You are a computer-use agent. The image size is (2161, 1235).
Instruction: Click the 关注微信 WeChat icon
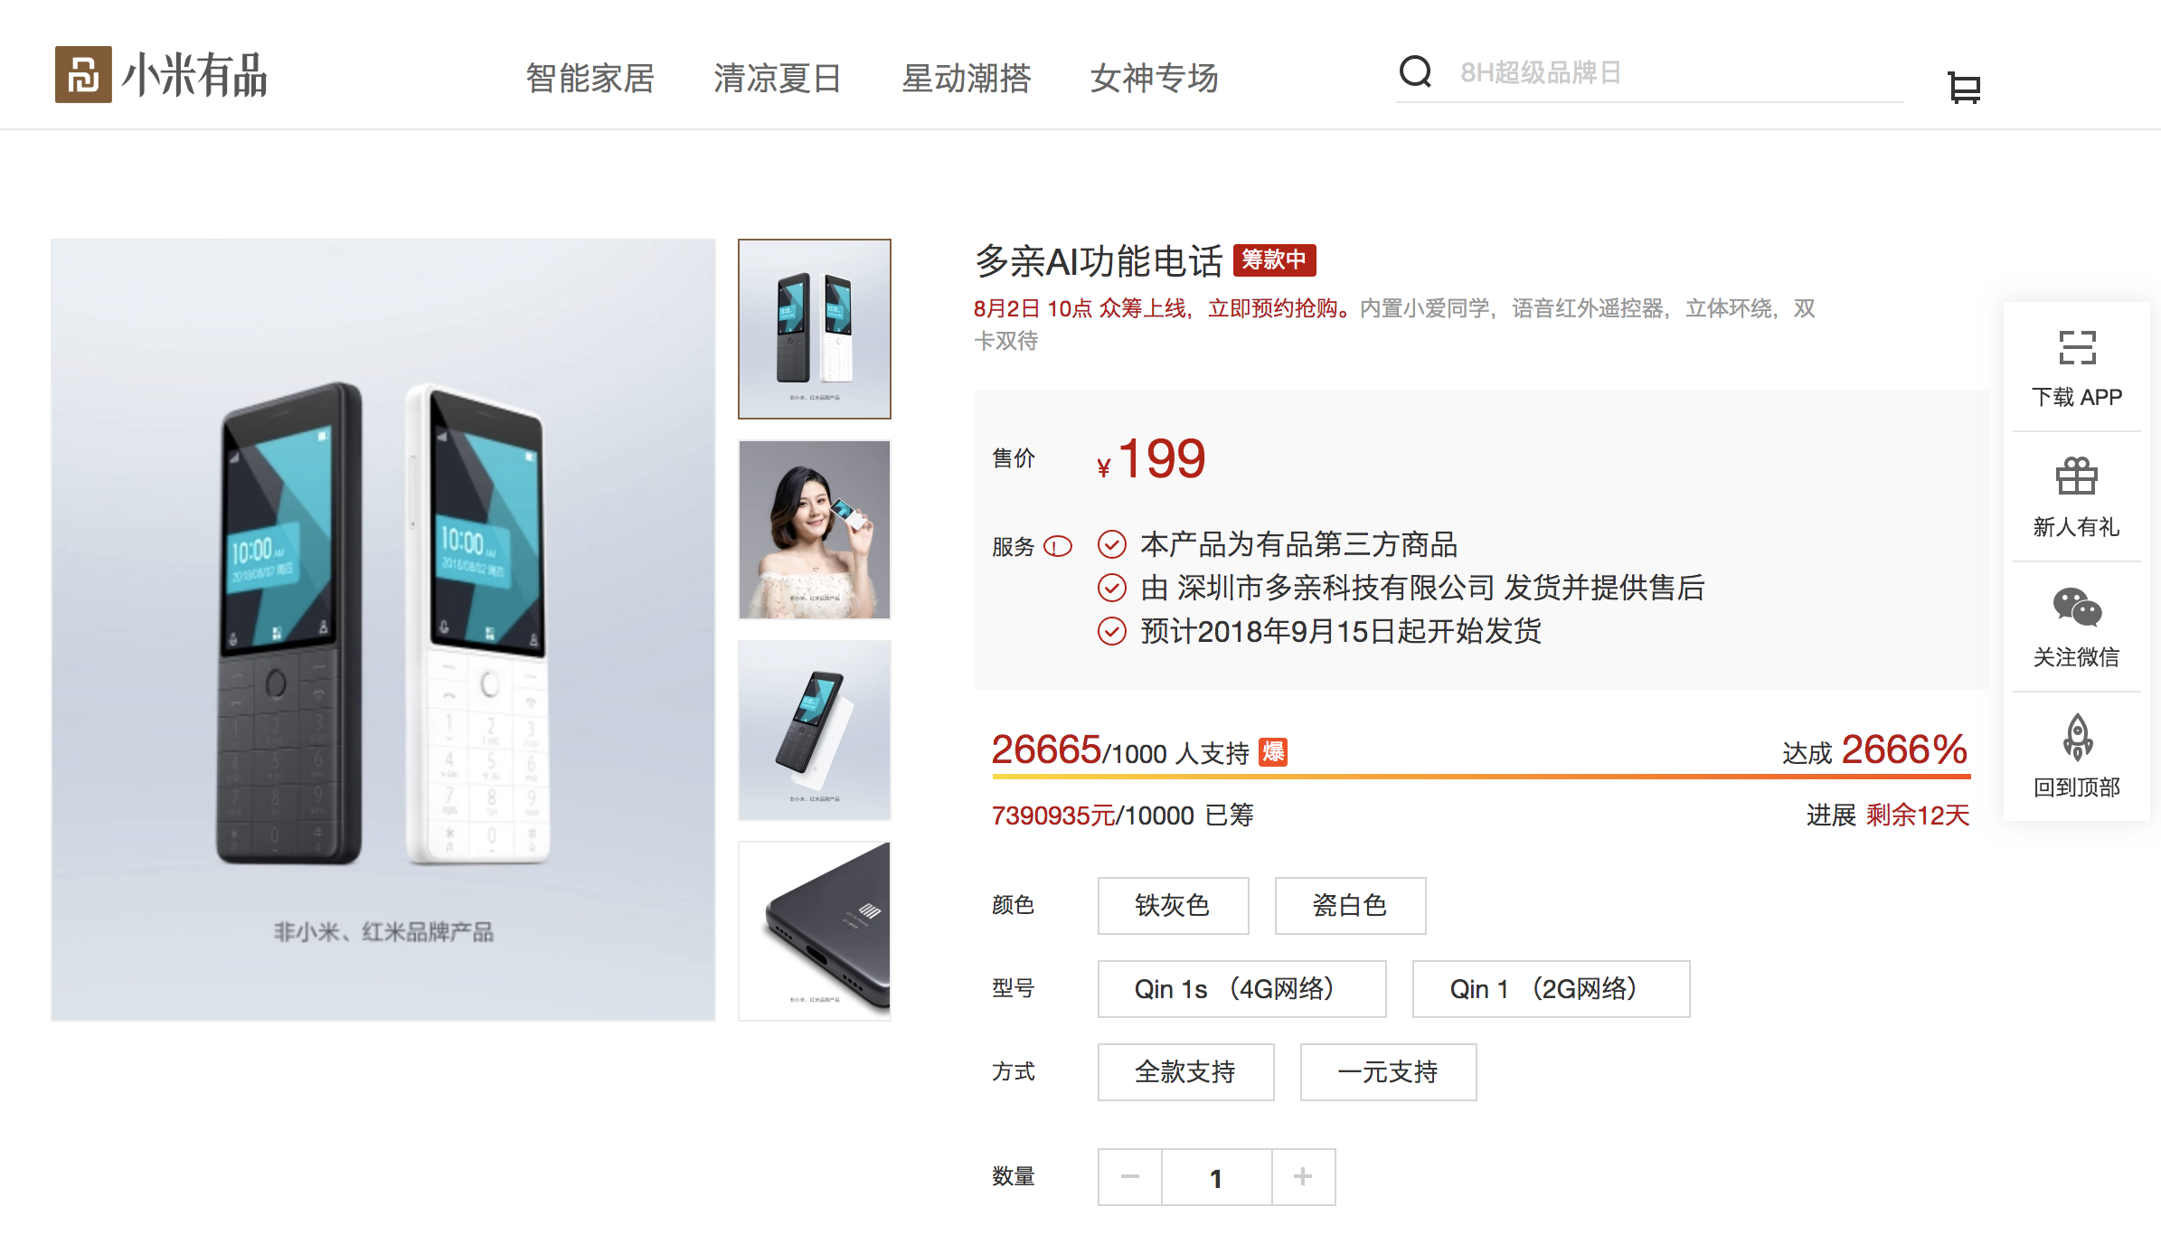[x=2077, y=607]
